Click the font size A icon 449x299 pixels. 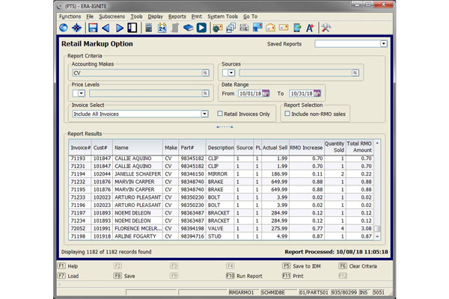pos(310,28)
